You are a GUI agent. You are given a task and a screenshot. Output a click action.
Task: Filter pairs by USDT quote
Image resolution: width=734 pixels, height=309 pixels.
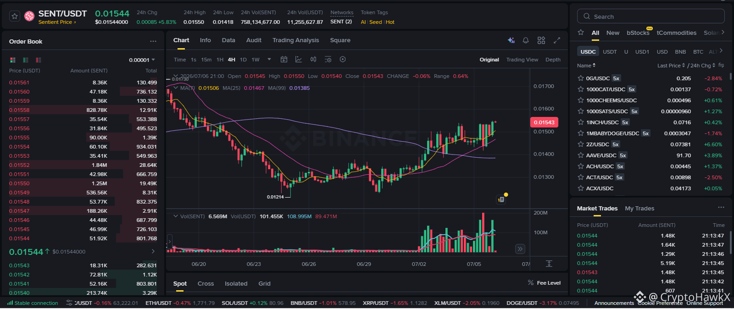click(x=610, y=52)
